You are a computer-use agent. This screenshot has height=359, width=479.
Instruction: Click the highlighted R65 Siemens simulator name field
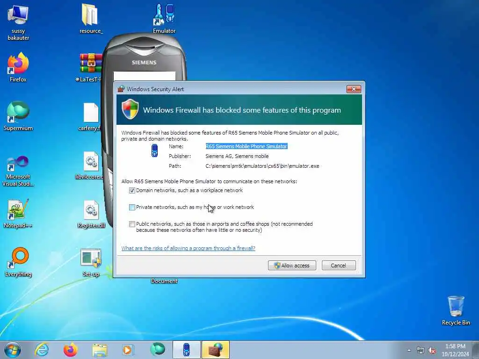click(x=246, y=146)
